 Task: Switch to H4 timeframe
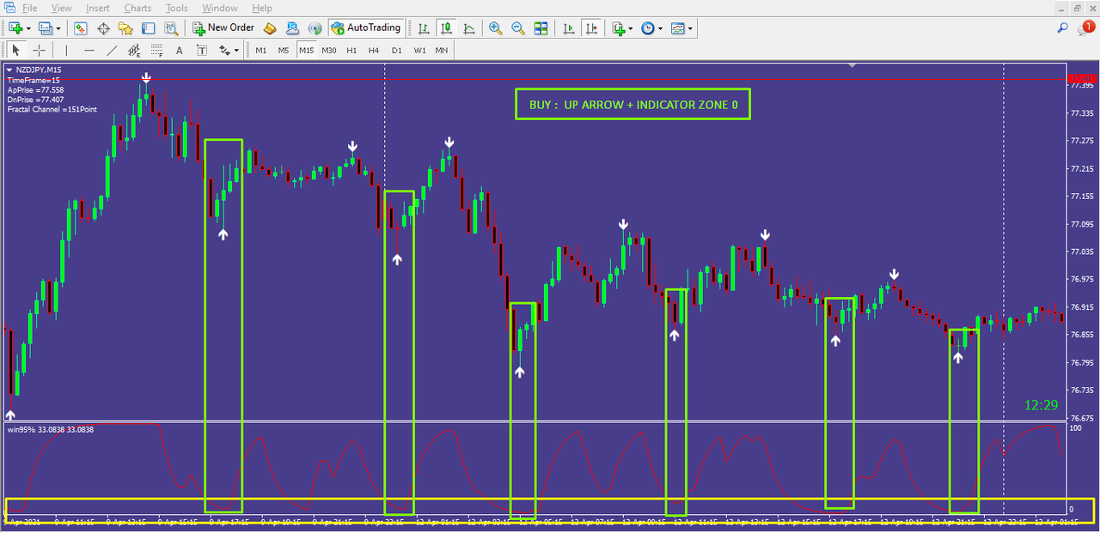pos(374,50)
